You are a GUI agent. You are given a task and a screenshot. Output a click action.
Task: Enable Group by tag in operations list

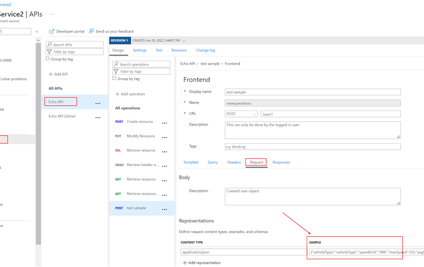point(115,79)
